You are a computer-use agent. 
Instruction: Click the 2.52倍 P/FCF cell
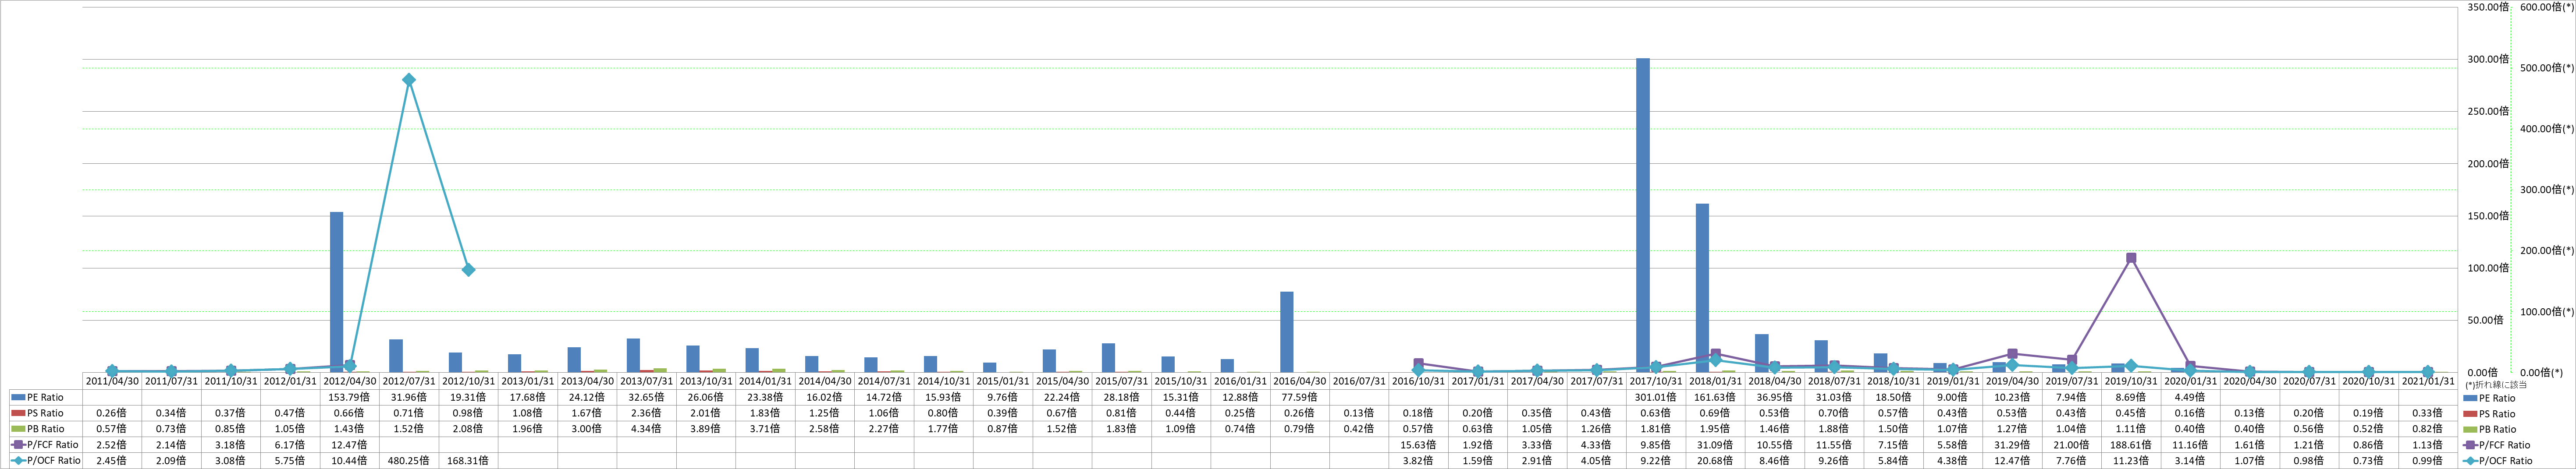pos(112,445)
